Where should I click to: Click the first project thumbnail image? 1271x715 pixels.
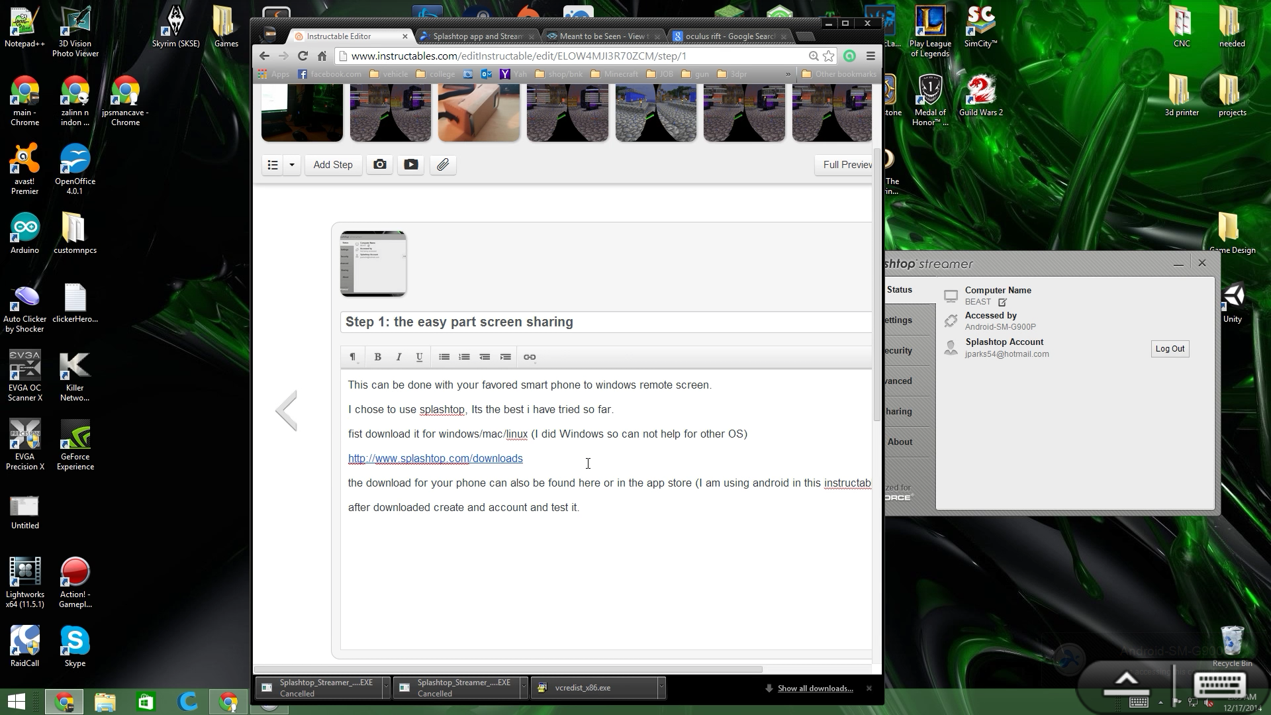pos(302,113)
